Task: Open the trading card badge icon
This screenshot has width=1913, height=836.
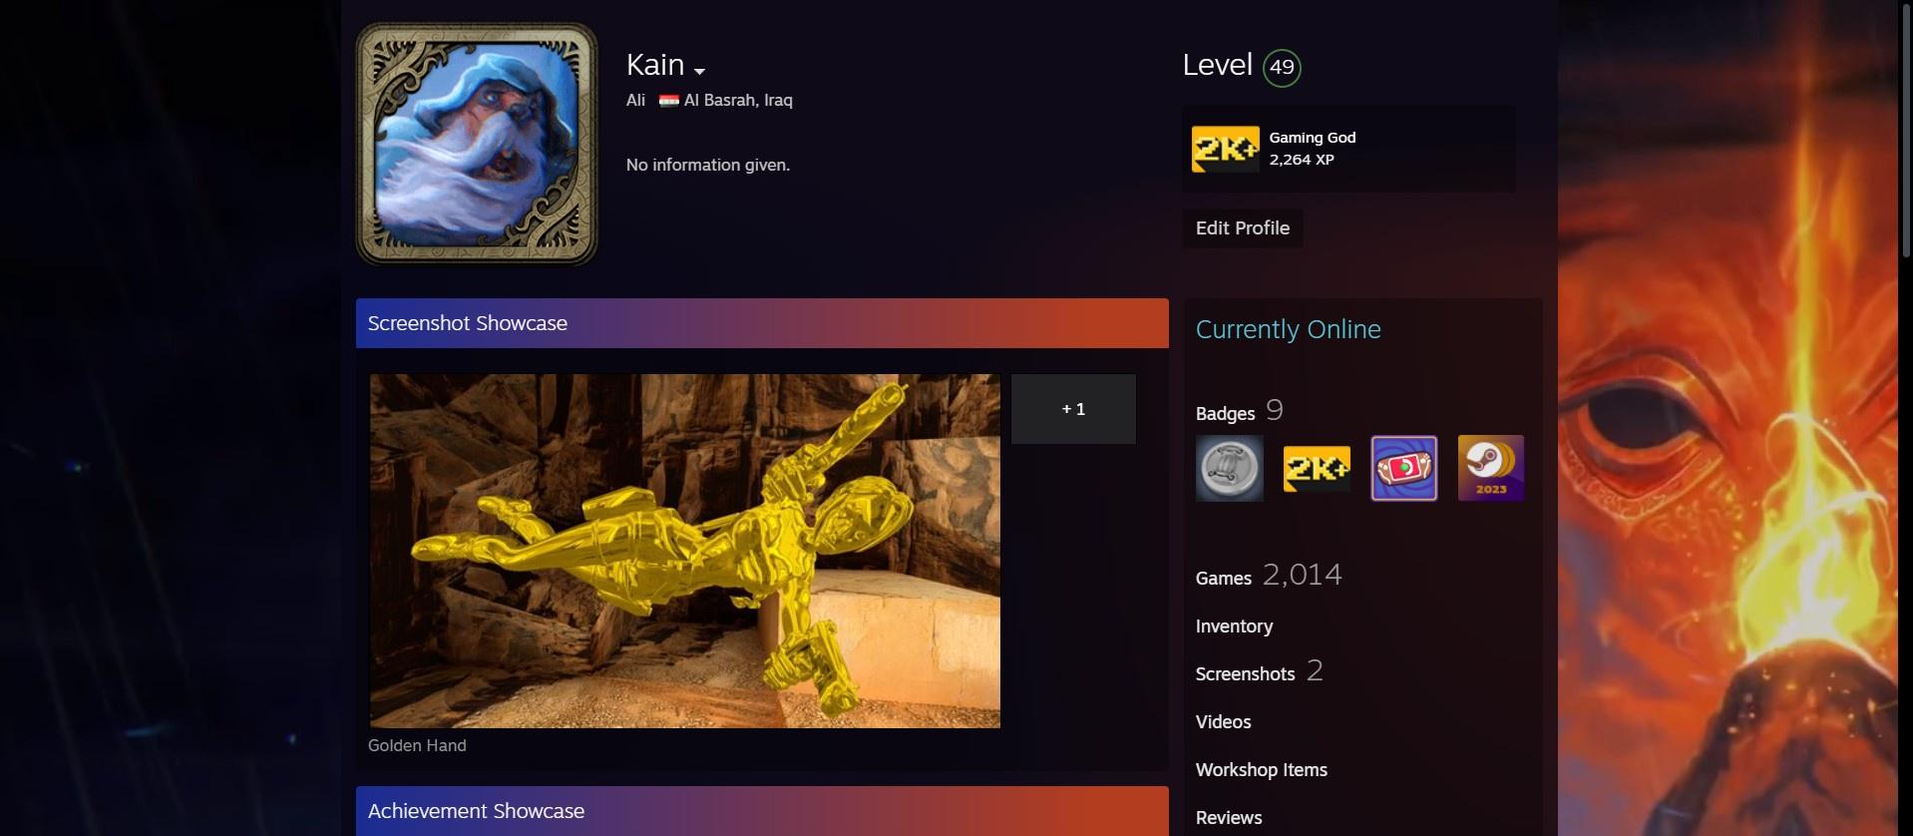Action: (1403, 468)
